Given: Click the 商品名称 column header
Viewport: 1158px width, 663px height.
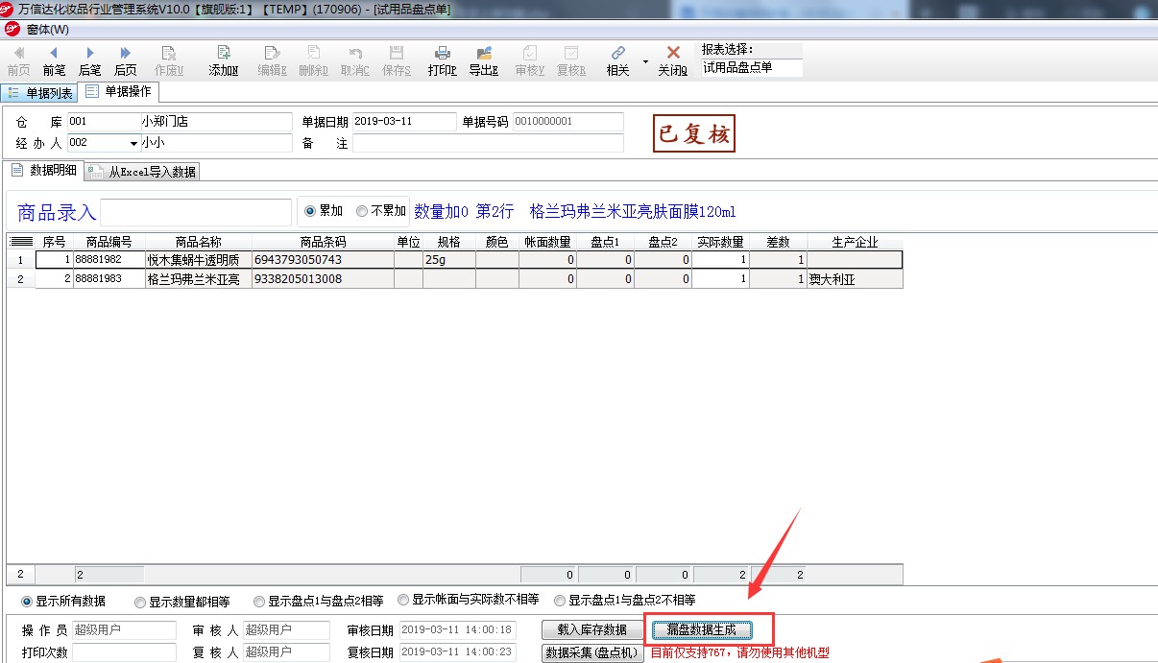Looking at the screenshot, I should [x=198, y=242].
